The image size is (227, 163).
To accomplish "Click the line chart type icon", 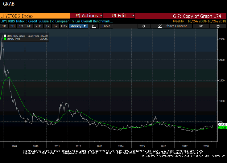I will (94, 26).
